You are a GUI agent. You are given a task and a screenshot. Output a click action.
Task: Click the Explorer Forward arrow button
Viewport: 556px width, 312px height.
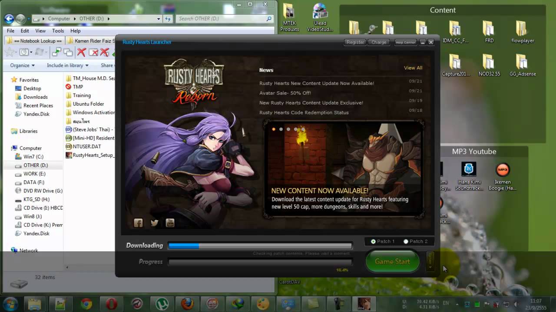point(20,19)
